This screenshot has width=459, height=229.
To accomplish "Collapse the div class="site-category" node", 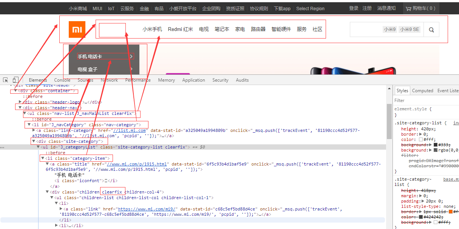I will point(34,141).
